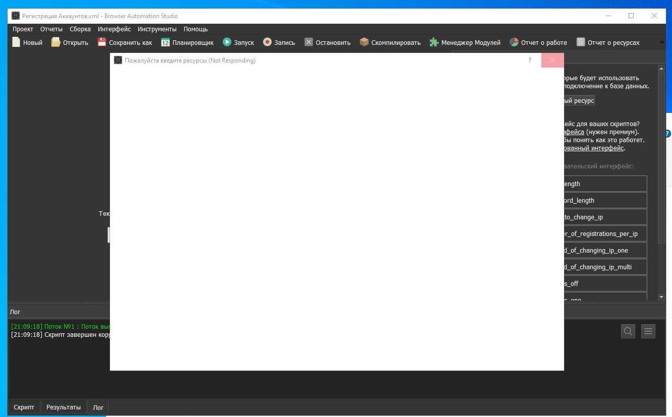This screenshot has height=417, width=672.
Task: Switch to the Скрипт tab
Action: (24, 407)
